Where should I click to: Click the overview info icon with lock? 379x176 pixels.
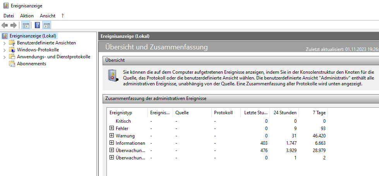tap(113, 76)
